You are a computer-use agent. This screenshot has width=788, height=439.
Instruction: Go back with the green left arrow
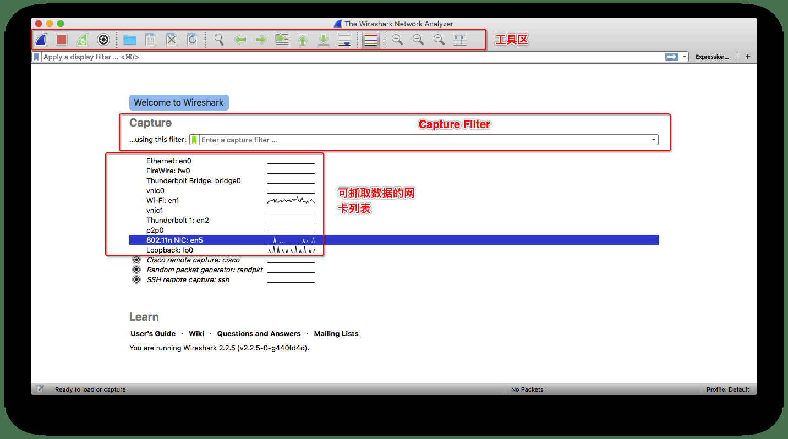click(240, 40)
